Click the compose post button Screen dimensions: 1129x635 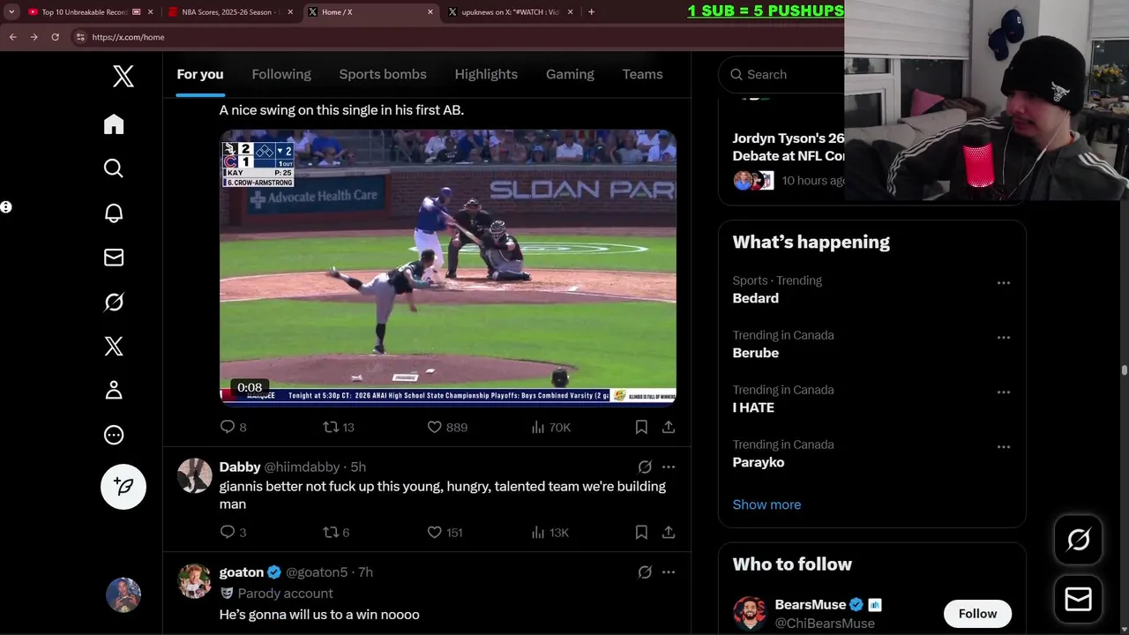[123, 487]
